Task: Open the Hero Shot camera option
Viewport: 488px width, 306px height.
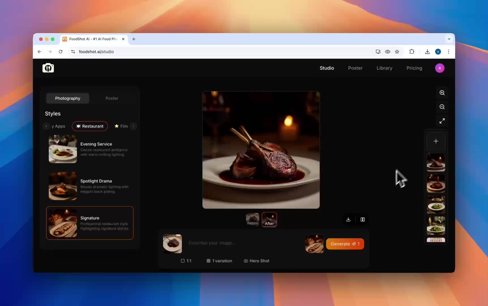Action: (x=256, y=261)
